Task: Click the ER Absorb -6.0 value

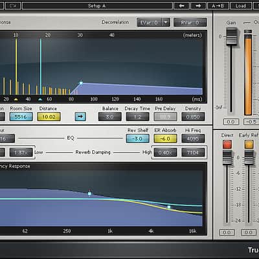Action: click(x=165, y=139)
